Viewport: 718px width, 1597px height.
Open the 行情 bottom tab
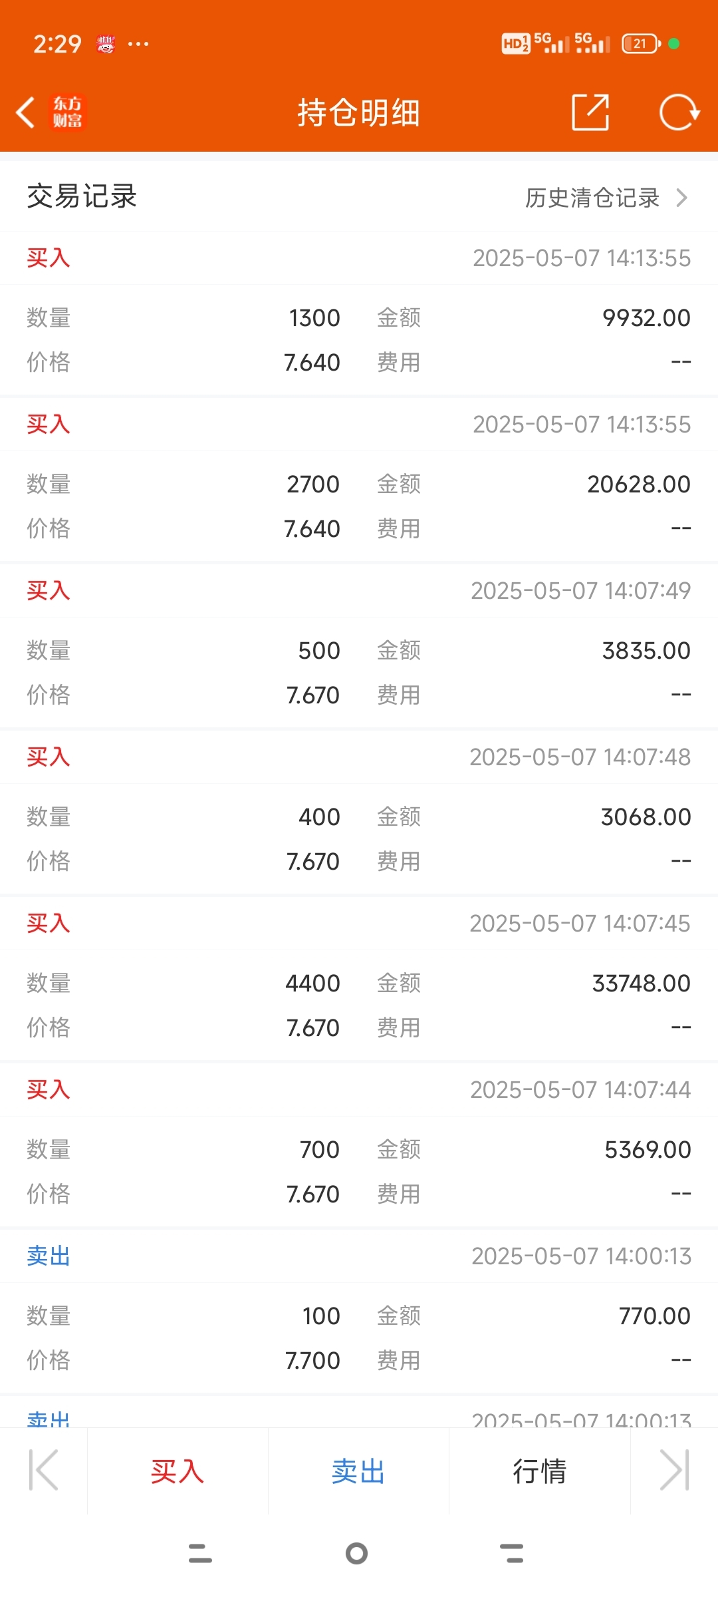(539, 1471)
